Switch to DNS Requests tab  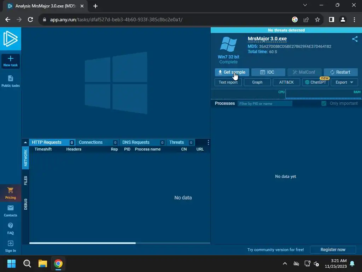pyautogui.click(x=142, y=142)
